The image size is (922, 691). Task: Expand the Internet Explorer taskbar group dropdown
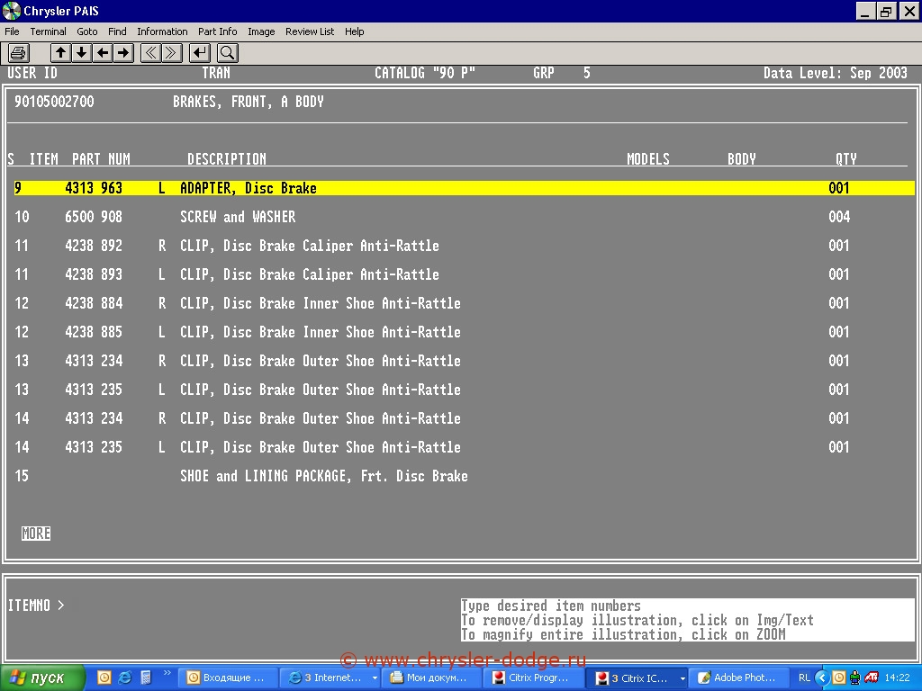point(374,678)
